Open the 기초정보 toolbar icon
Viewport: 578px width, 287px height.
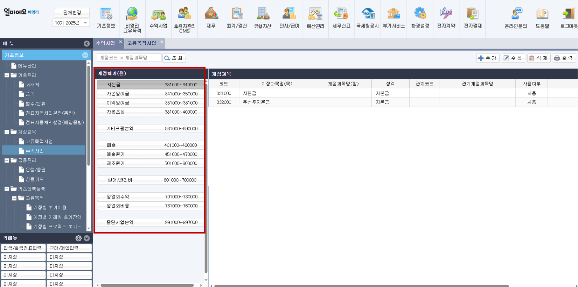click(x=106, y=18)
